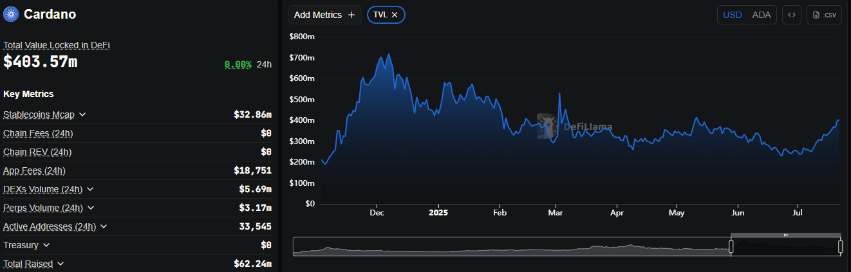This screenshot has height=272, width=851.
Task: Expand the Stablecoins Mcap row
Action: (82, 114)
